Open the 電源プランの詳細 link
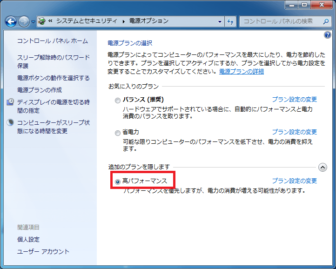 pyautogui.click(x=241, y=72)
